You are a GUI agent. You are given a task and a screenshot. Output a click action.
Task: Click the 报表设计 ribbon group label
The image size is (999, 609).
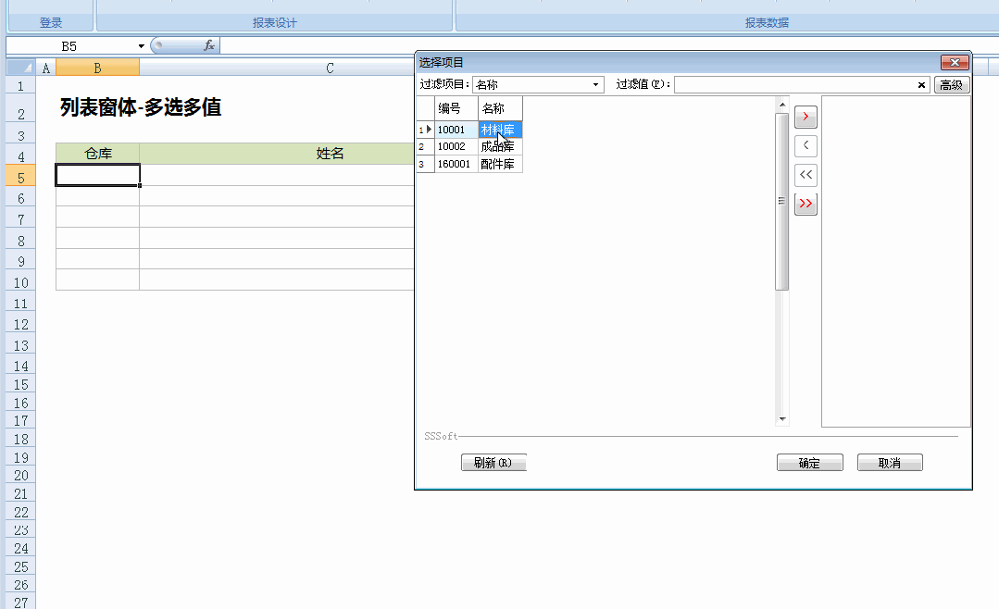275,23
